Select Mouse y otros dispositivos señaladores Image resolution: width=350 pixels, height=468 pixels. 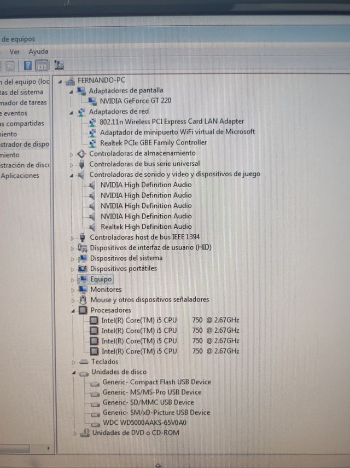150,299
